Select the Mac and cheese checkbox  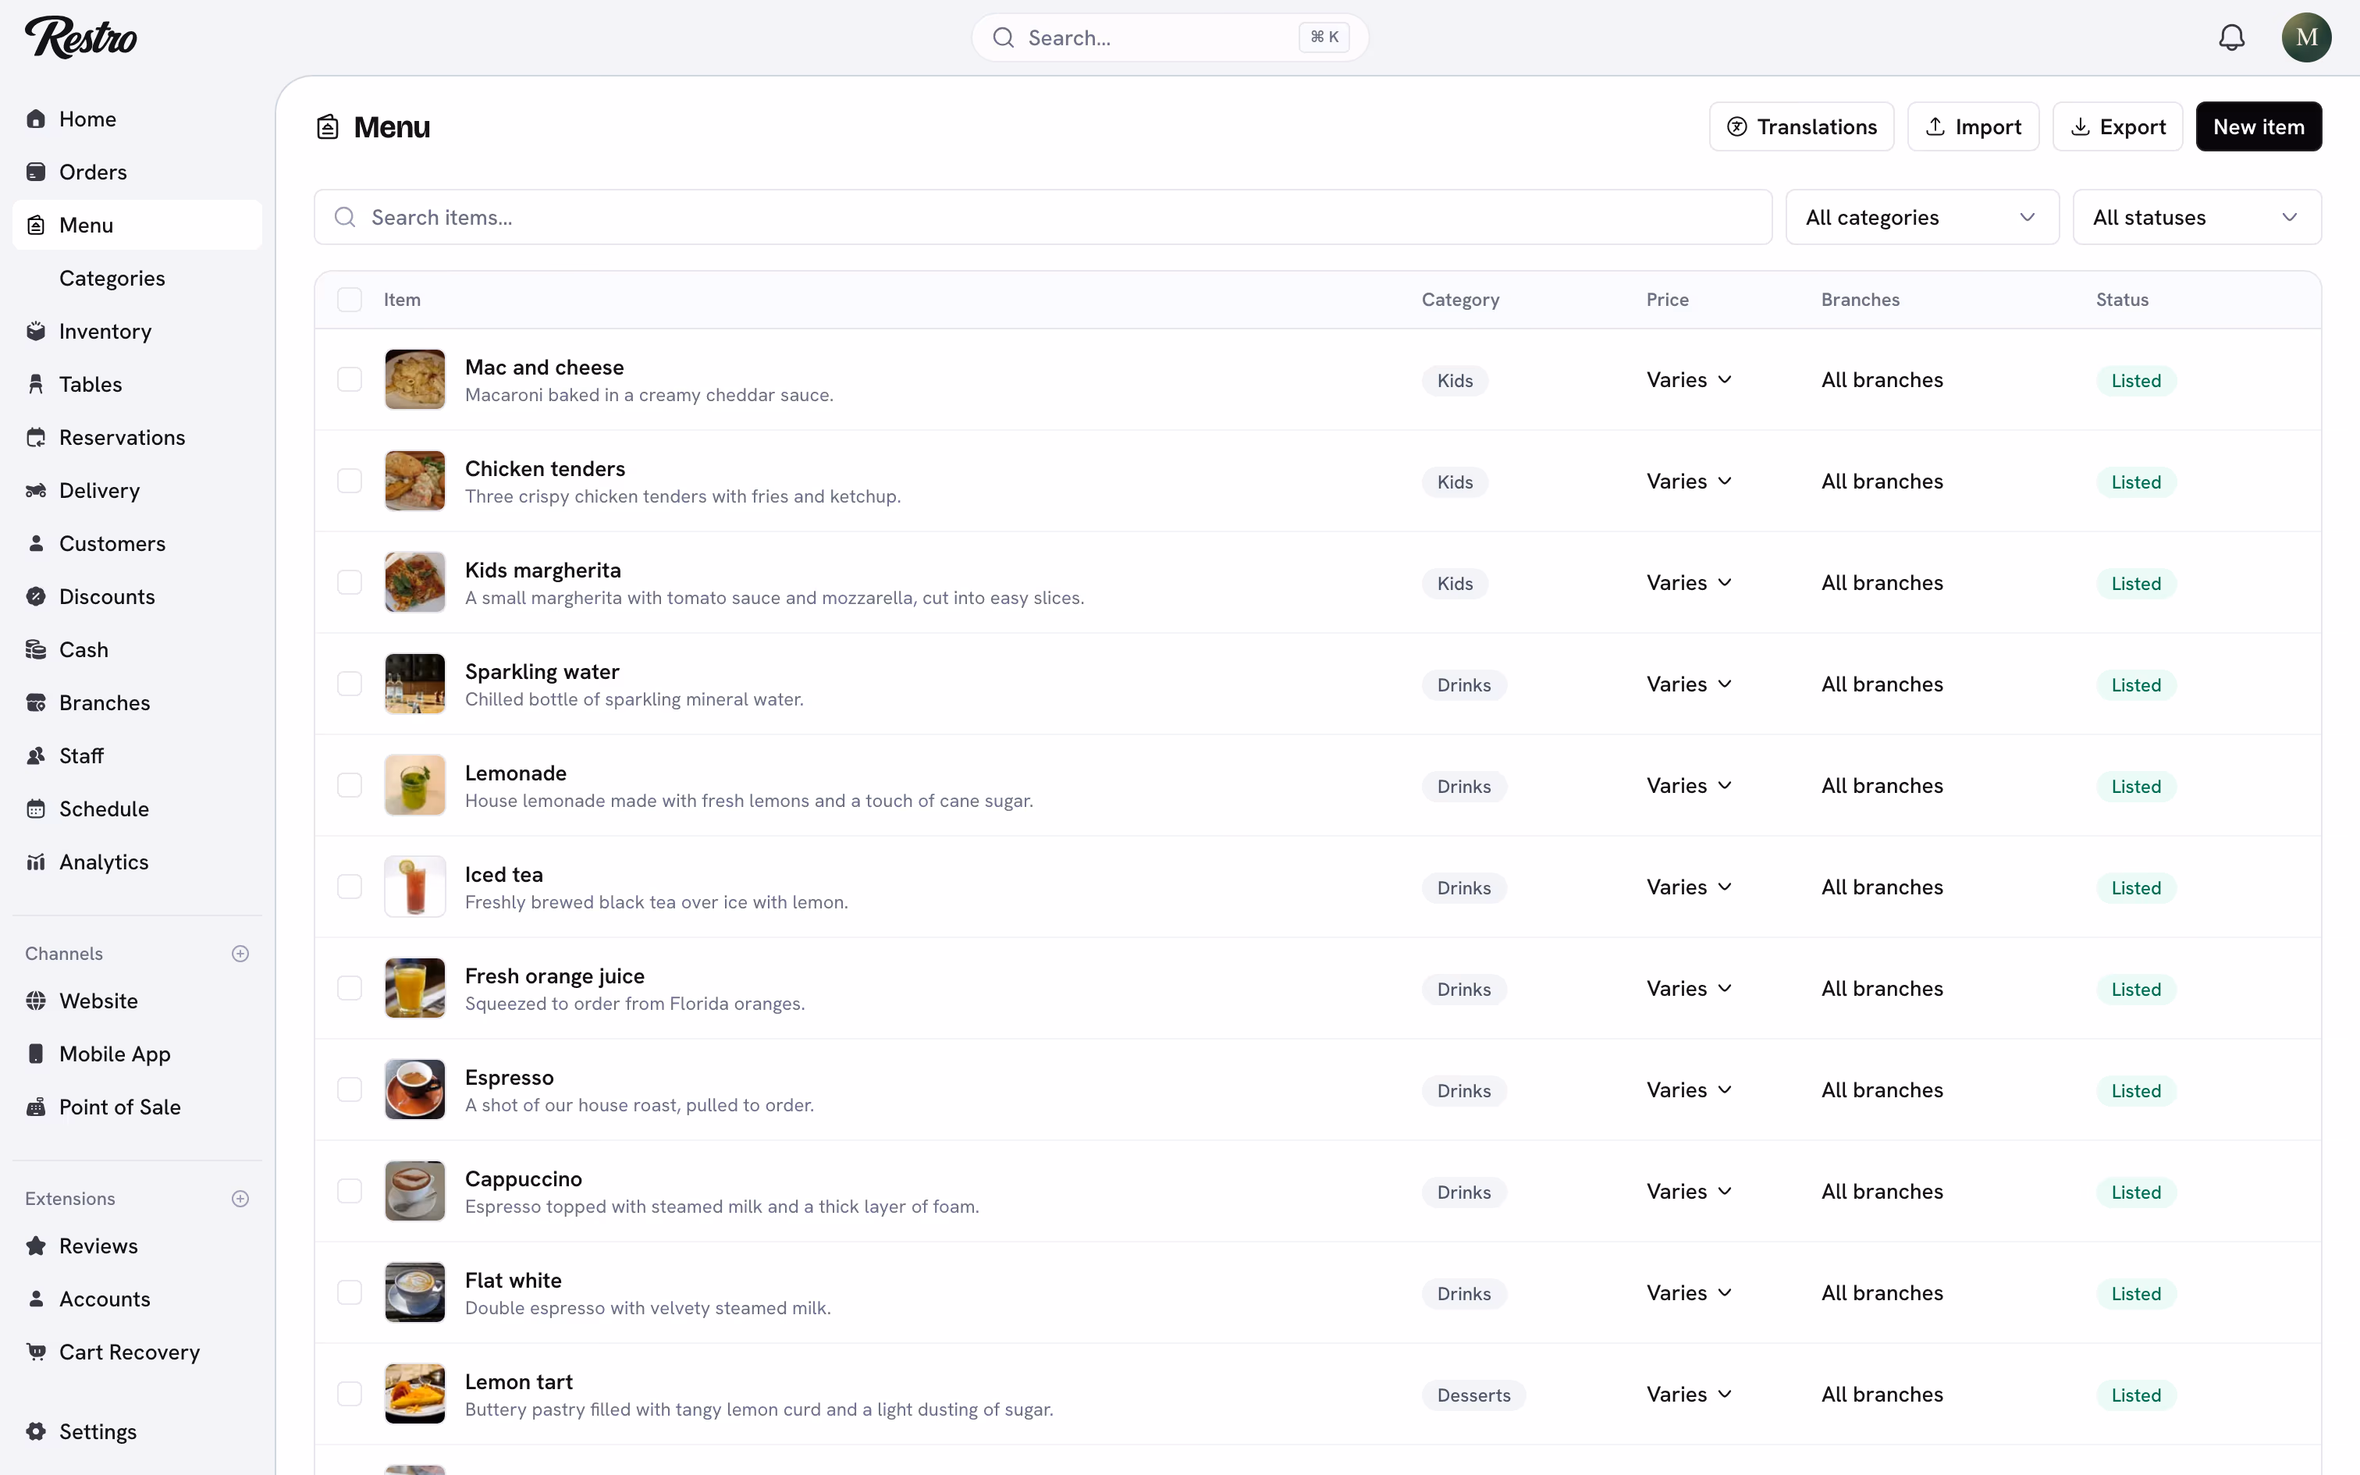(x=349, y=379)
